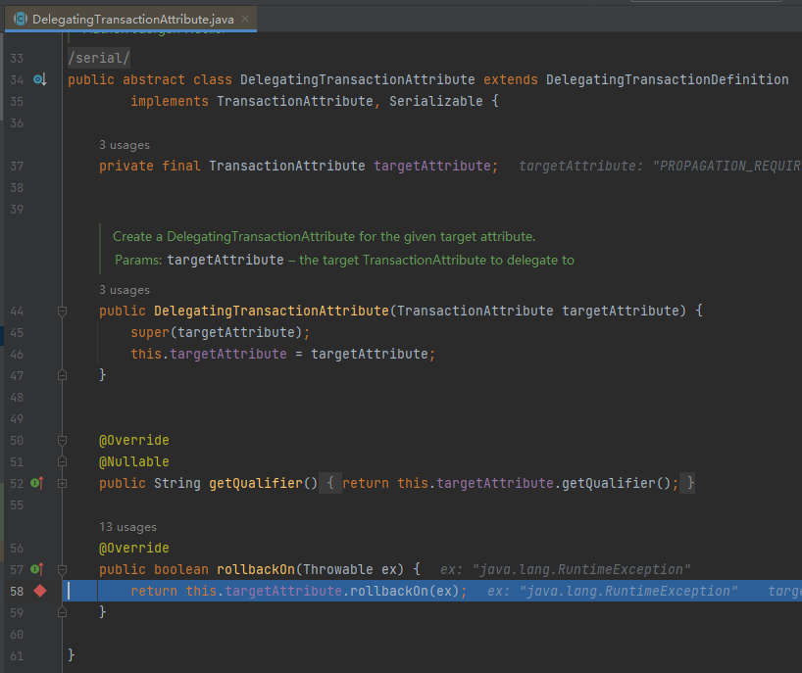Click the folded /serial/ comment
Viewport: 802px width, 673px height.
click(x=99, y=58)
